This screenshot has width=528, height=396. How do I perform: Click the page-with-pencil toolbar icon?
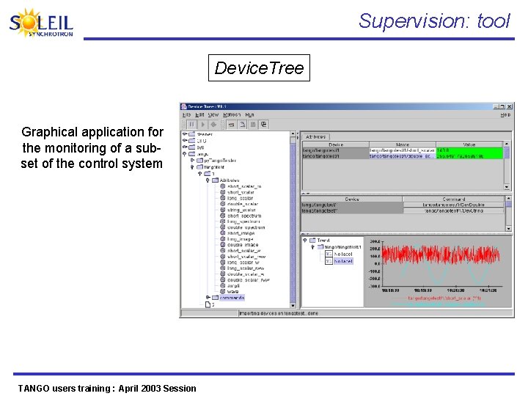[242, 125]
